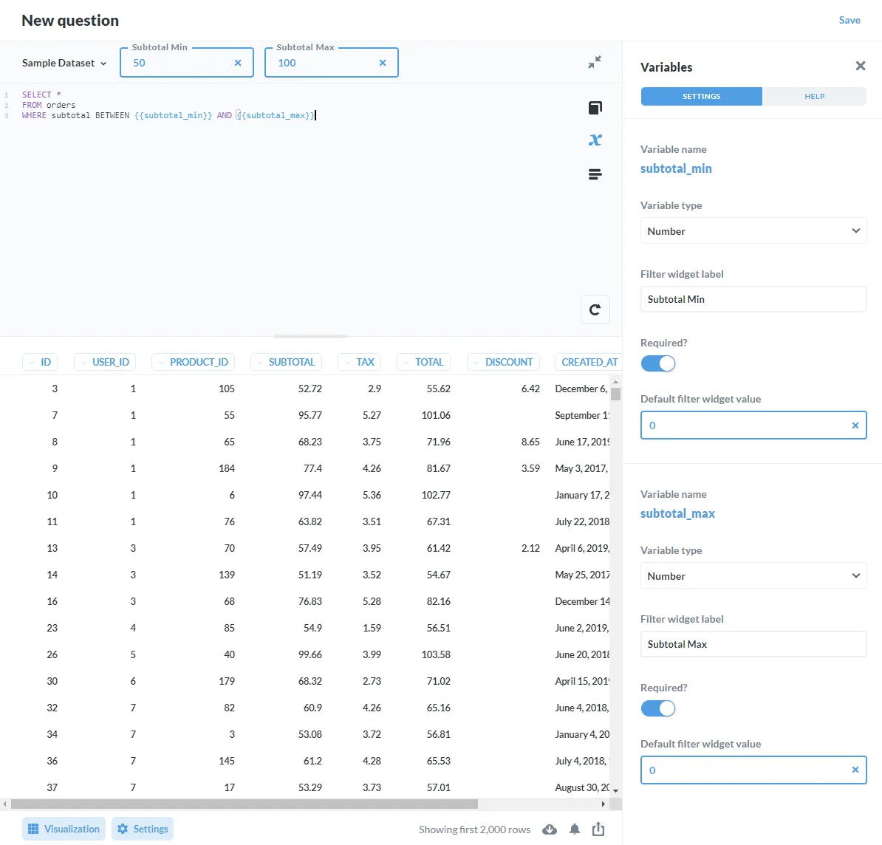Click the alert bell icon
882x845 pixels.
tap(575, 829)
